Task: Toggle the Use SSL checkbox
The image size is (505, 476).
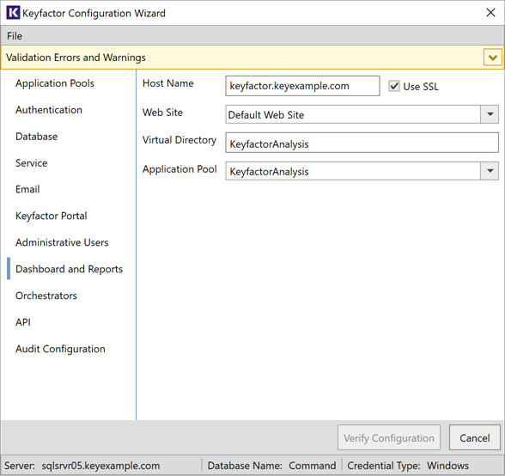Action: (394, 87)
